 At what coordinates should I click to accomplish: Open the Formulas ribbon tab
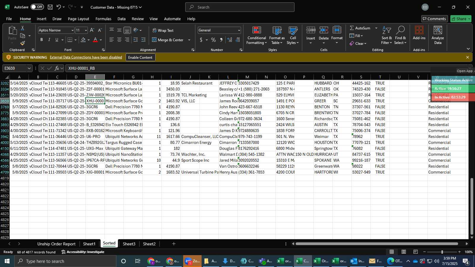click(x=103, y=19)
